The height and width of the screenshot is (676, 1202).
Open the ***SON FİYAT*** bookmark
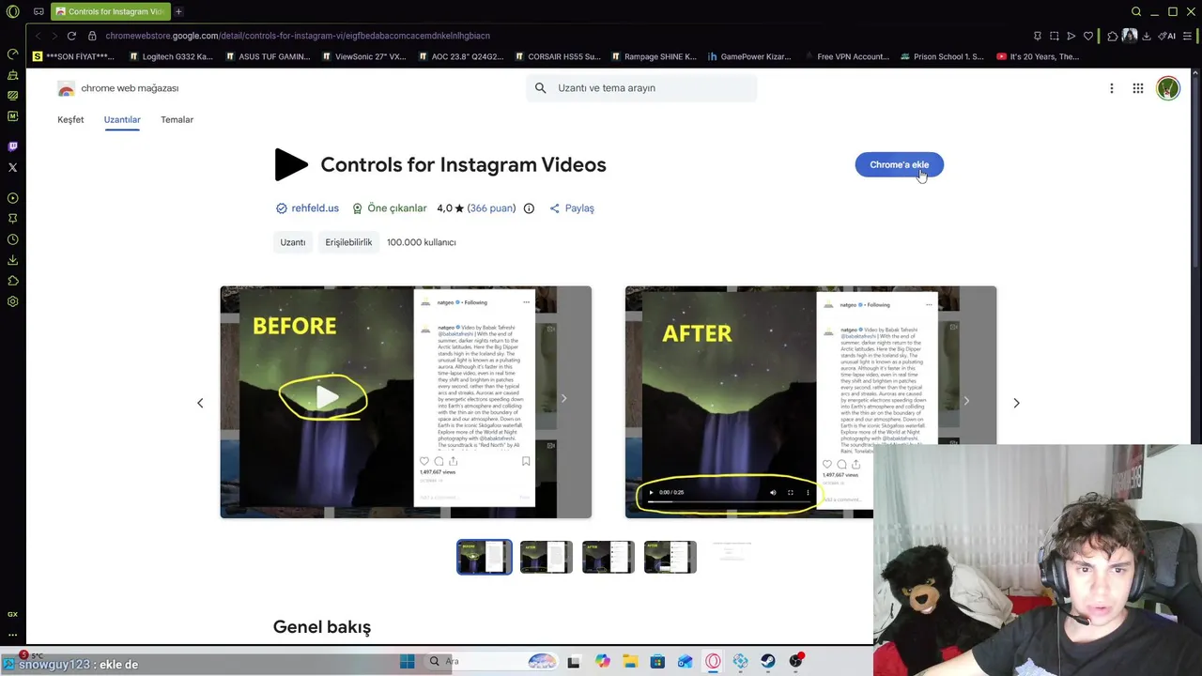tap(73, 56)
